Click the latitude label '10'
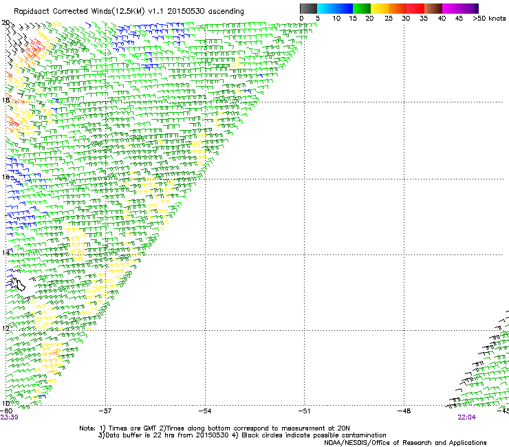509x447 pixels. pyautogui.click(x=6, y=403)
